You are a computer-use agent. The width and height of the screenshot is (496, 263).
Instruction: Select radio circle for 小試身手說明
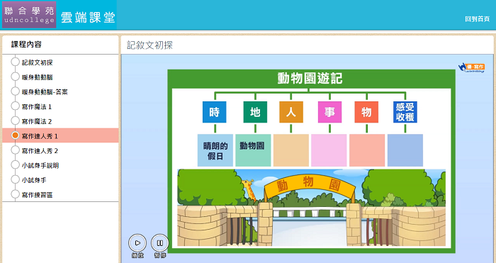tap(15, 164)
